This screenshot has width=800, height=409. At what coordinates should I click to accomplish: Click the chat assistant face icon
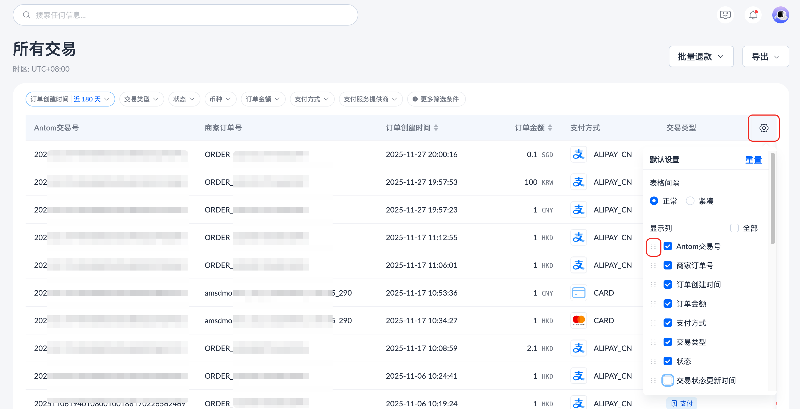pyautogui.click(x=725, y=15)
